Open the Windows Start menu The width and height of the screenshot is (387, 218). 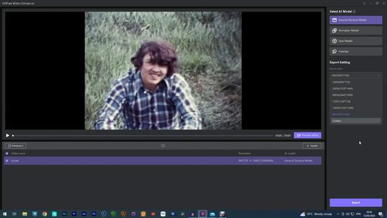coord(5,214)
